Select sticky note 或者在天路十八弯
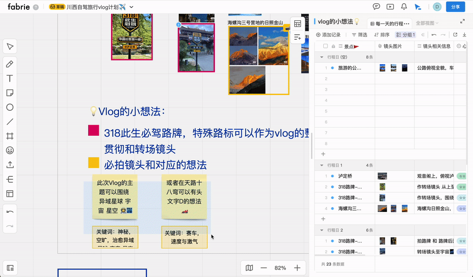473x277 pixels. (x=184, y=196)
